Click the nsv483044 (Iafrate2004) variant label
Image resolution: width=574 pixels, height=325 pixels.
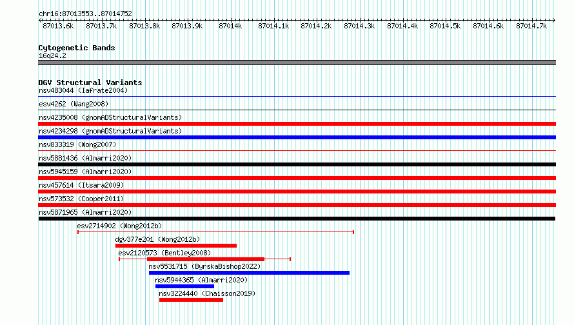point(83,90)
